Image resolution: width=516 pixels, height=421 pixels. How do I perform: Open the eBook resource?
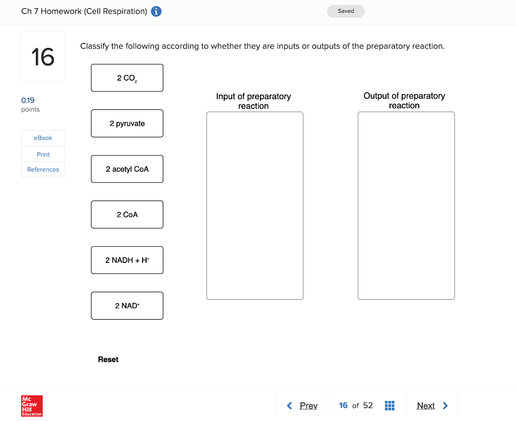[x=43, y=137]
